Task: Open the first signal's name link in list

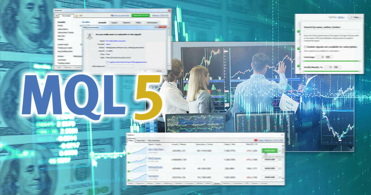Action: click(x=156, y=149)
